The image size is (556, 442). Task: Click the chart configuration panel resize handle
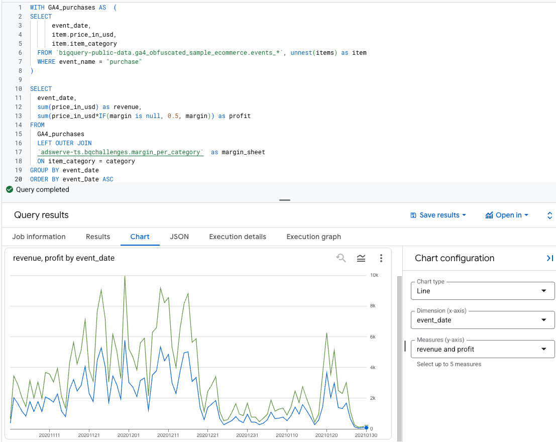[x=405, y=346]
